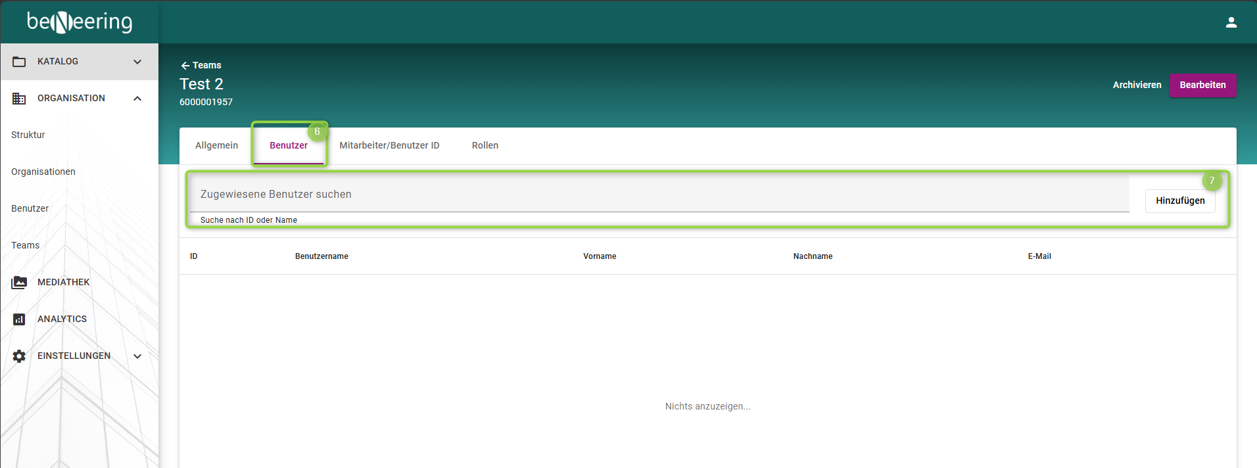Click the Bearbeiten button
This screenshot has height=468, width=1257.
click(x=1202, y=85)
